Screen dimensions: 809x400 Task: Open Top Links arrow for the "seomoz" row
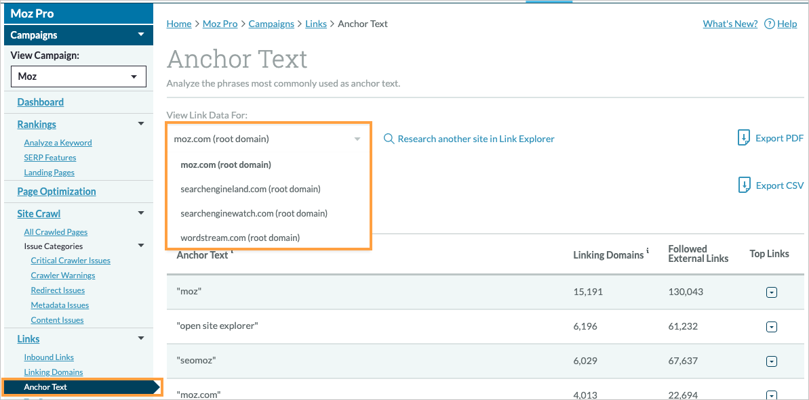[x=771, y=361]
